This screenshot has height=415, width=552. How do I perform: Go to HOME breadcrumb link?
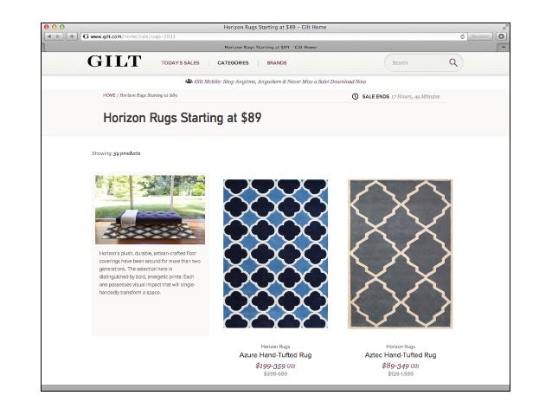click(x=109, y=95)
